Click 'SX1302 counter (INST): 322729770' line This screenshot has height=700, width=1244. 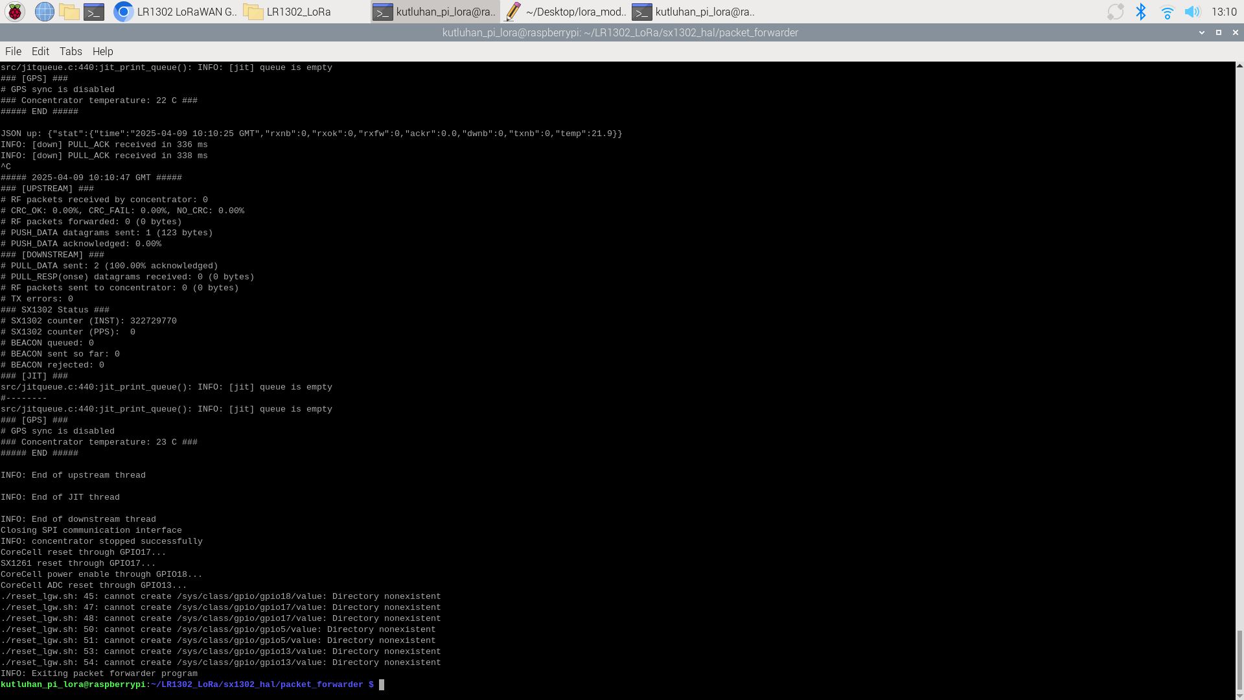point(89,321)
